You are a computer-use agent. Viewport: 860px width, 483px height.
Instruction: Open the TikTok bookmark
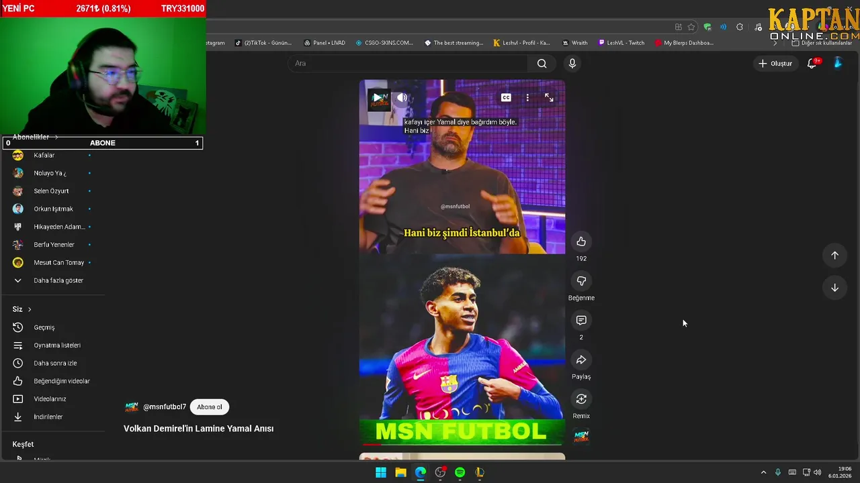263,43
